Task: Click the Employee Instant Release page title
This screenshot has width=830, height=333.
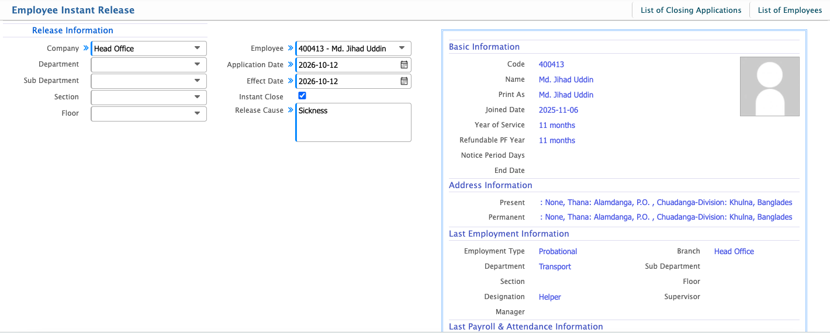Action: [73, 10]
